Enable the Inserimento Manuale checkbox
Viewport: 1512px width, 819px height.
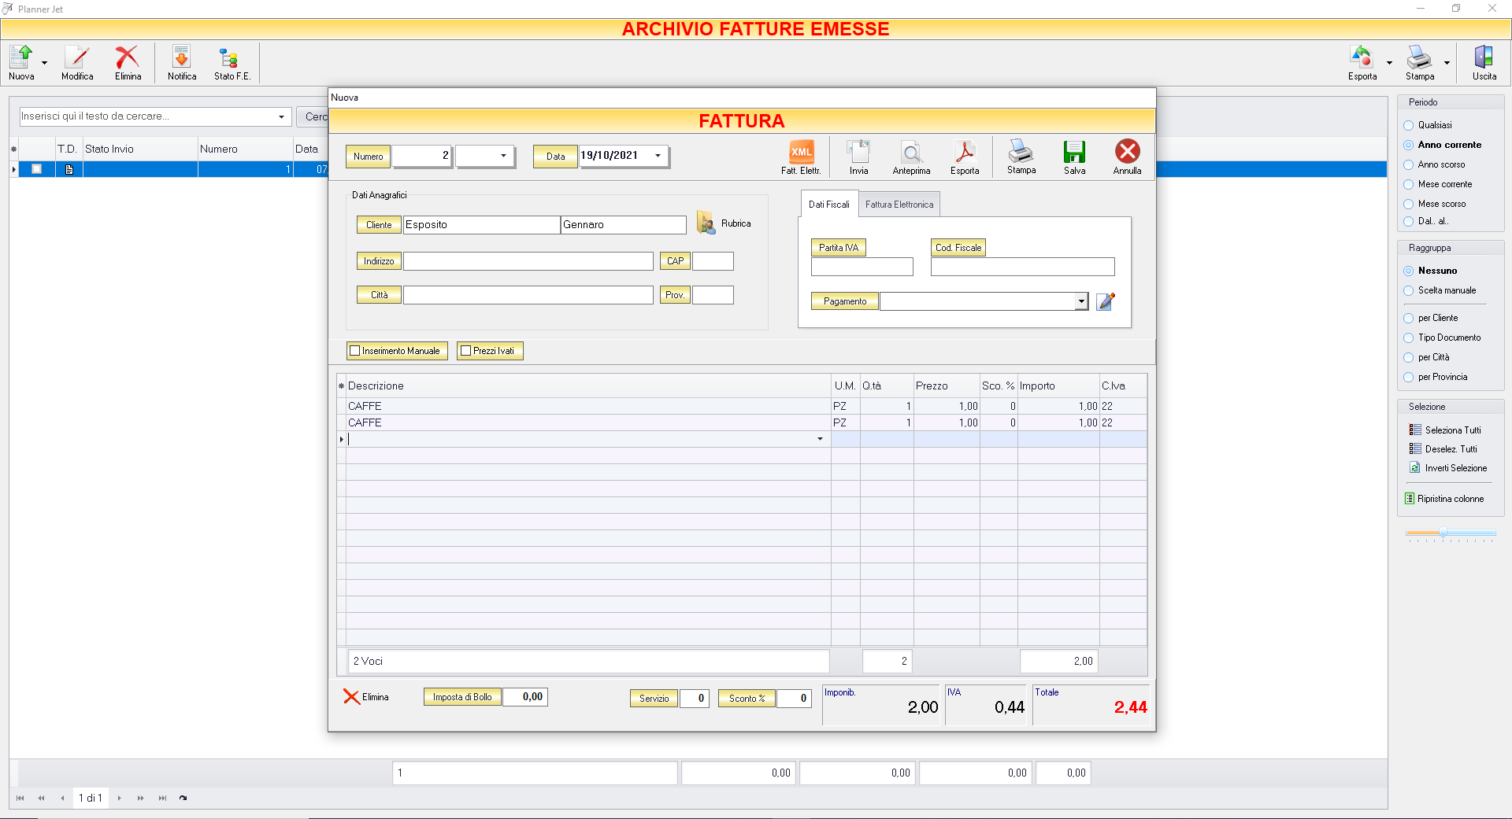(355, 351)
